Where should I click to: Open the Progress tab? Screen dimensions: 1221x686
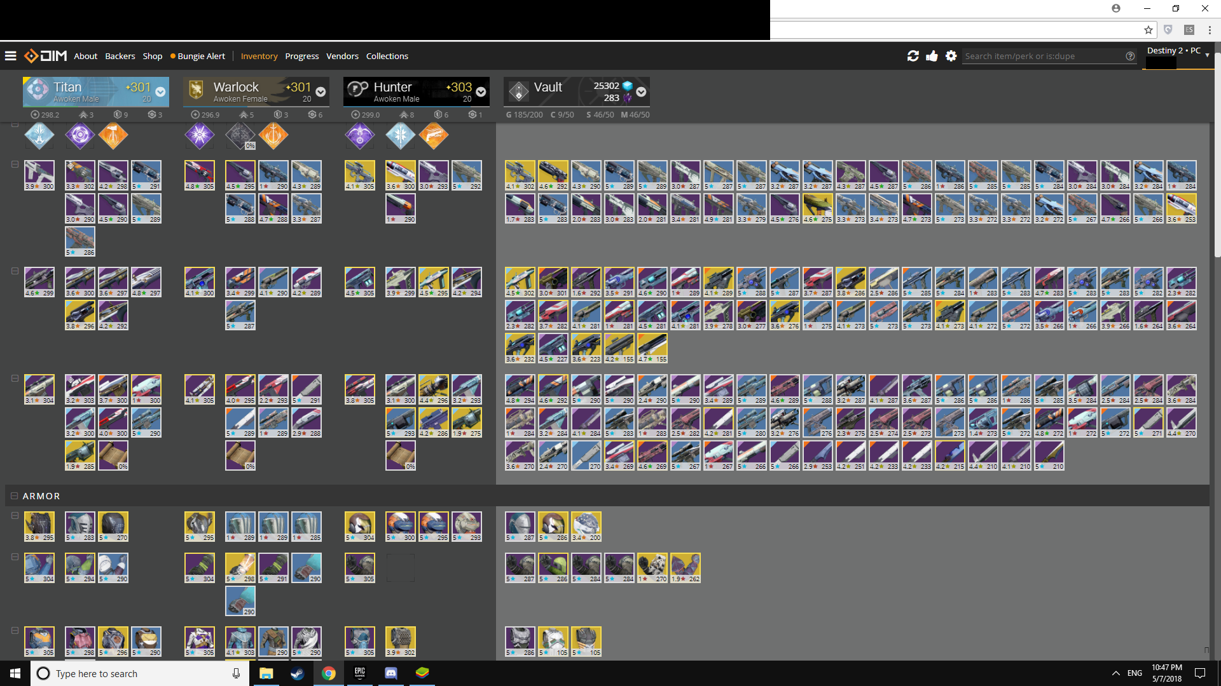(301, 56)
